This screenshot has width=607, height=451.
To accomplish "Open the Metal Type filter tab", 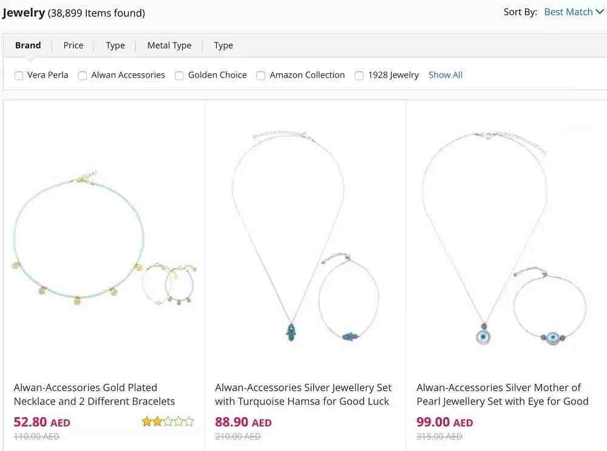I will (x=169, y=45).
